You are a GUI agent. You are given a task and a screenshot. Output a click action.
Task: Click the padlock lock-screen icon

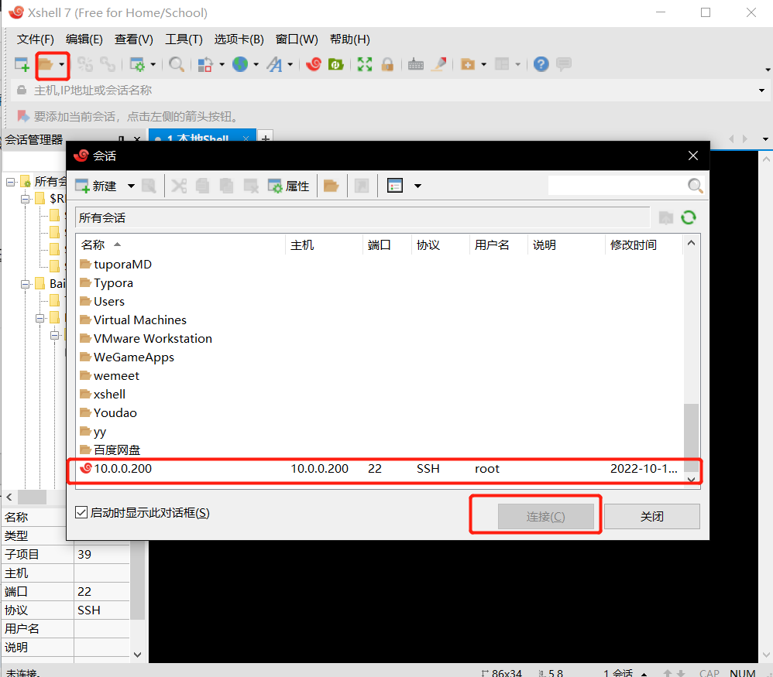(387, 64)
